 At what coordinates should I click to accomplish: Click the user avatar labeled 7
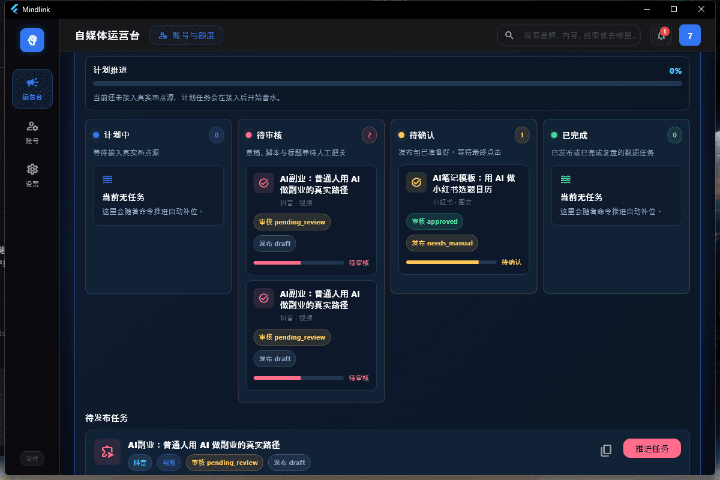tap(690, 35)
